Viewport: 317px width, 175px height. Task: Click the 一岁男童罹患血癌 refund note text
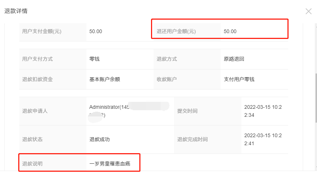(109, 164)
